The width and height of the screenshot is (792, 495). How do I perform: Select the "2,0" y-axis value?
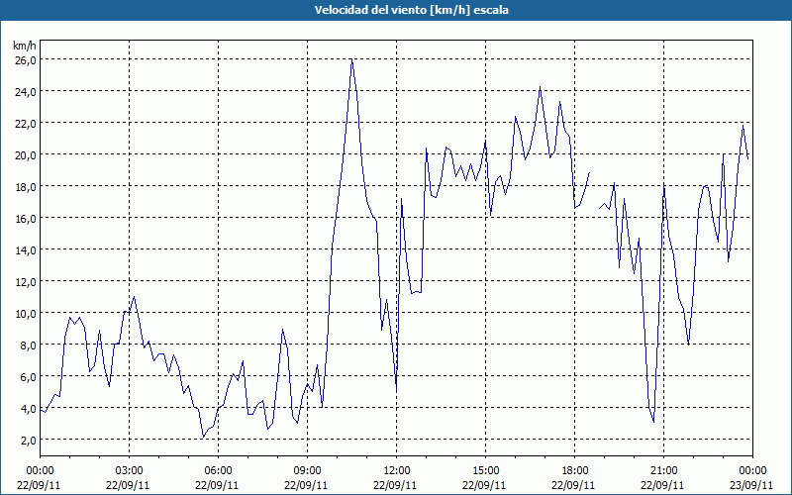pyautogui.click(x=28, y=440)
